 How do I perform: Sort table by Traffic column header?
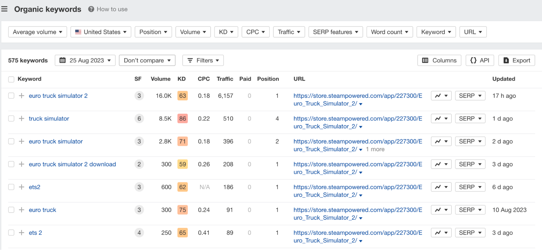225,79
